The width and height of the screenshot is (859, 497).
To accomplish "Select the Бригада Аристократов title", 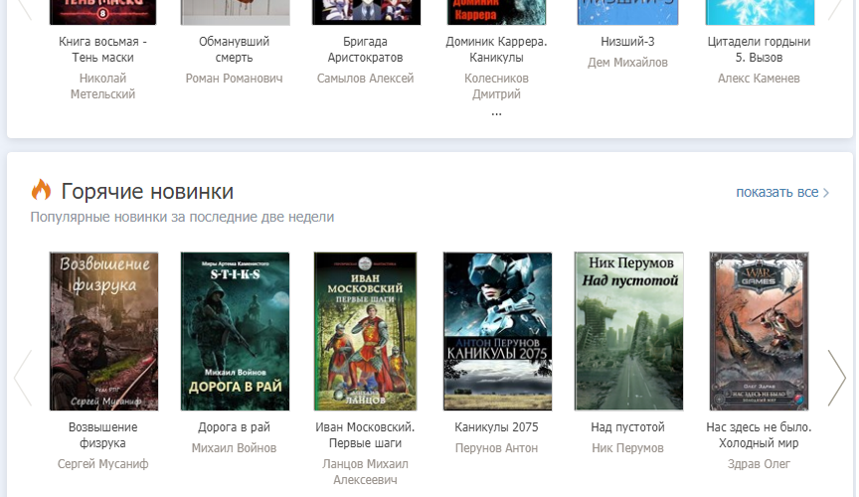I will (365, 50).
